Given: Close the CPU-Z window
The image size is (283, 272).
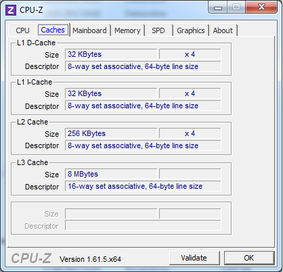Looking at the screenshot, I should [261, 7].
